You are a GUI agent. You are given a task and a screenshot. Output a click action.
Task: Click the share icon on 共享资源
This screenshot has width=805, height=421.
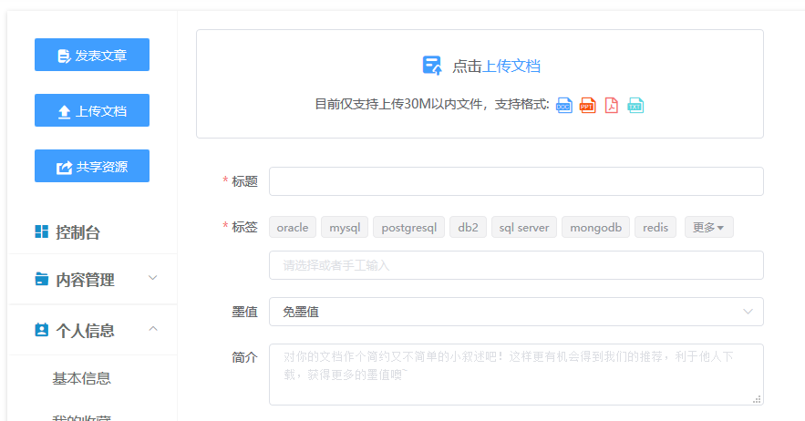(64, 168)
